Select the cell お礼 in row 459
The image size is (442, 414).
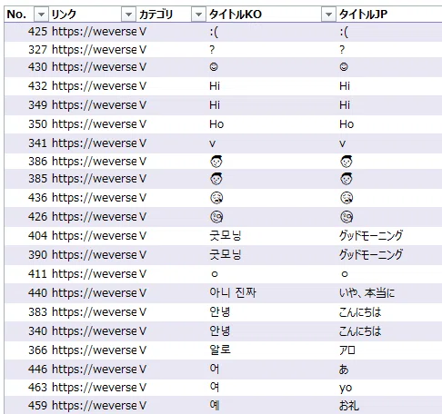(x=349, y=406)
